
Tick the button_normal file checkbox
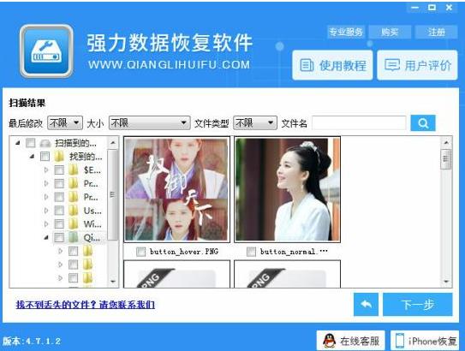251,252
